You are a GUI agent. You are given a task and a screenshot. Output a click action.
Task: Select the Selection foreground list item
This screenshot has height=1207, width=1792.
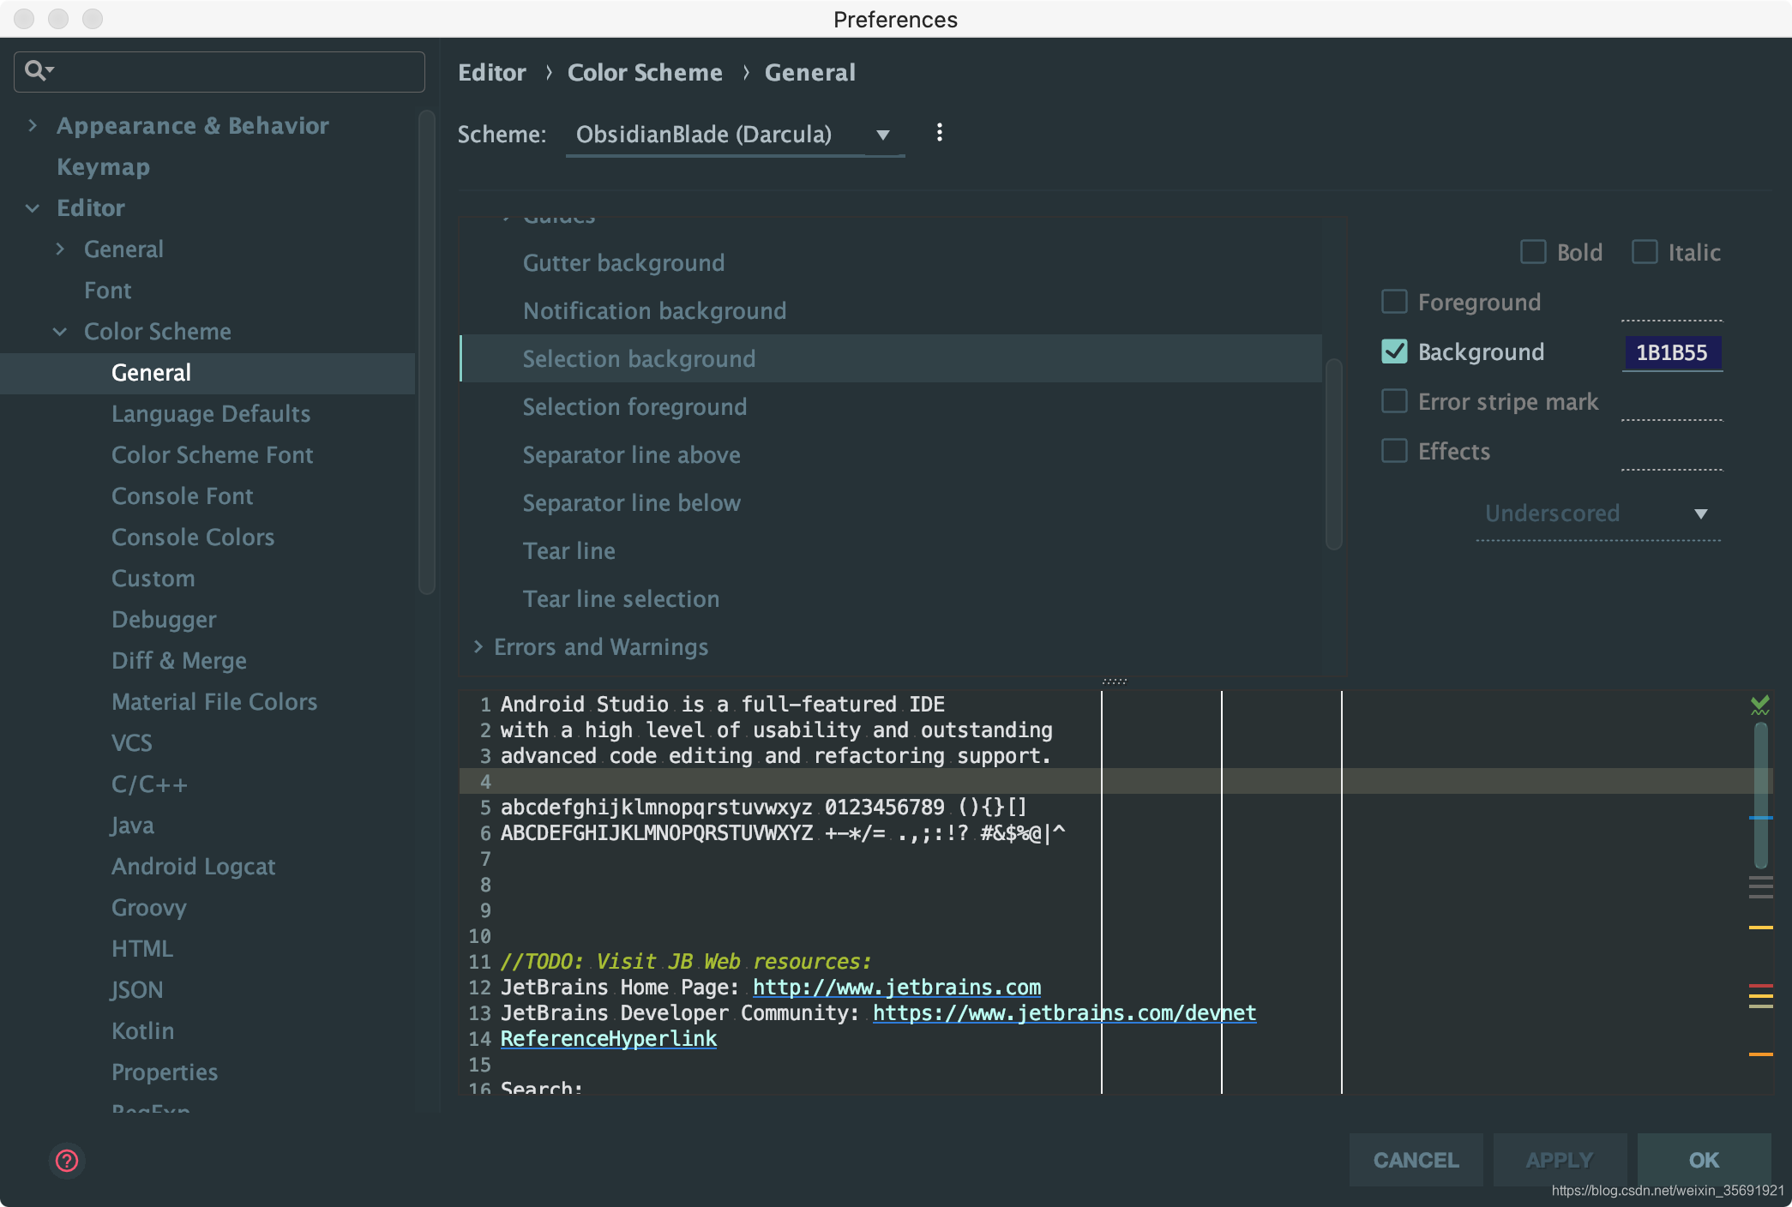tap(634, 406)
